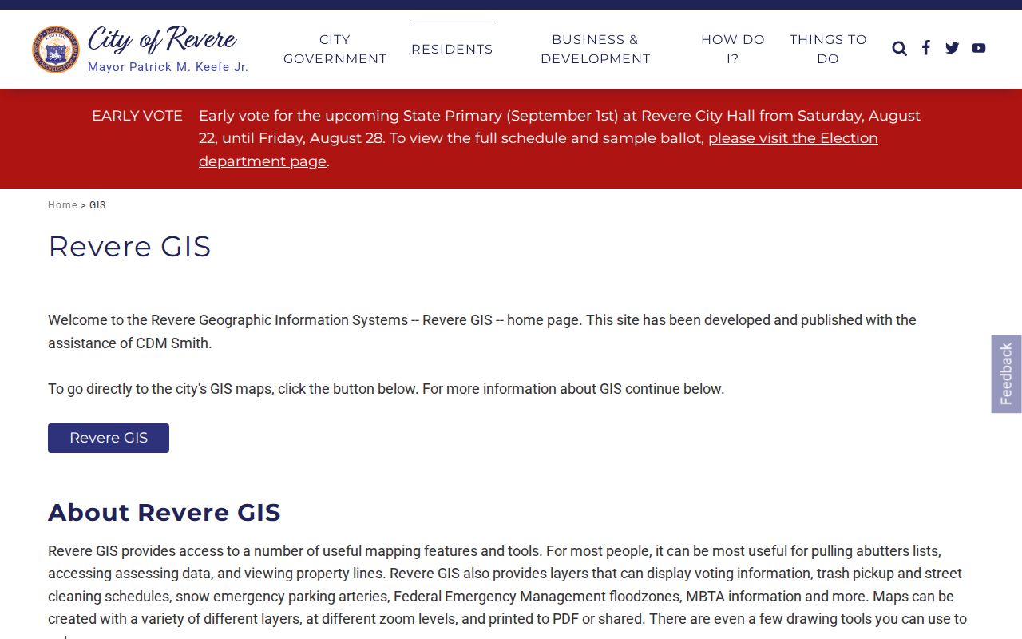Open the Business & Development menu
Screen dimensions: 1022x639
[x=596, y=49]
